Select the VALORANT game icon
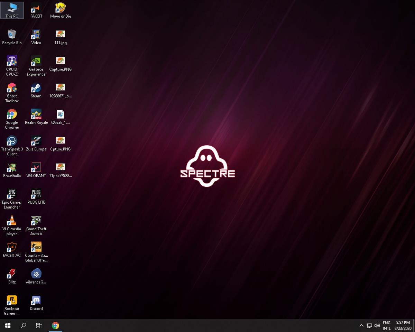 [x=36, y=170]
